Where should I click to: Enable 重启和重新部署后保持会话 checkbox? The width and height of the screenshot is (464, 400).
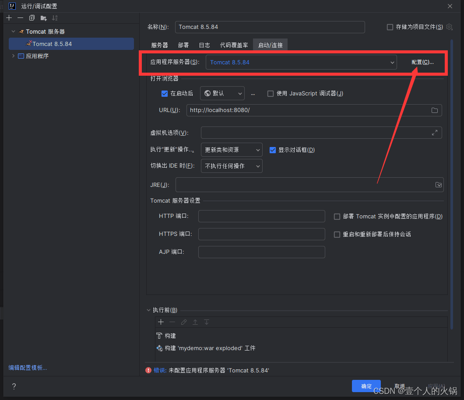tap(337, 235)
